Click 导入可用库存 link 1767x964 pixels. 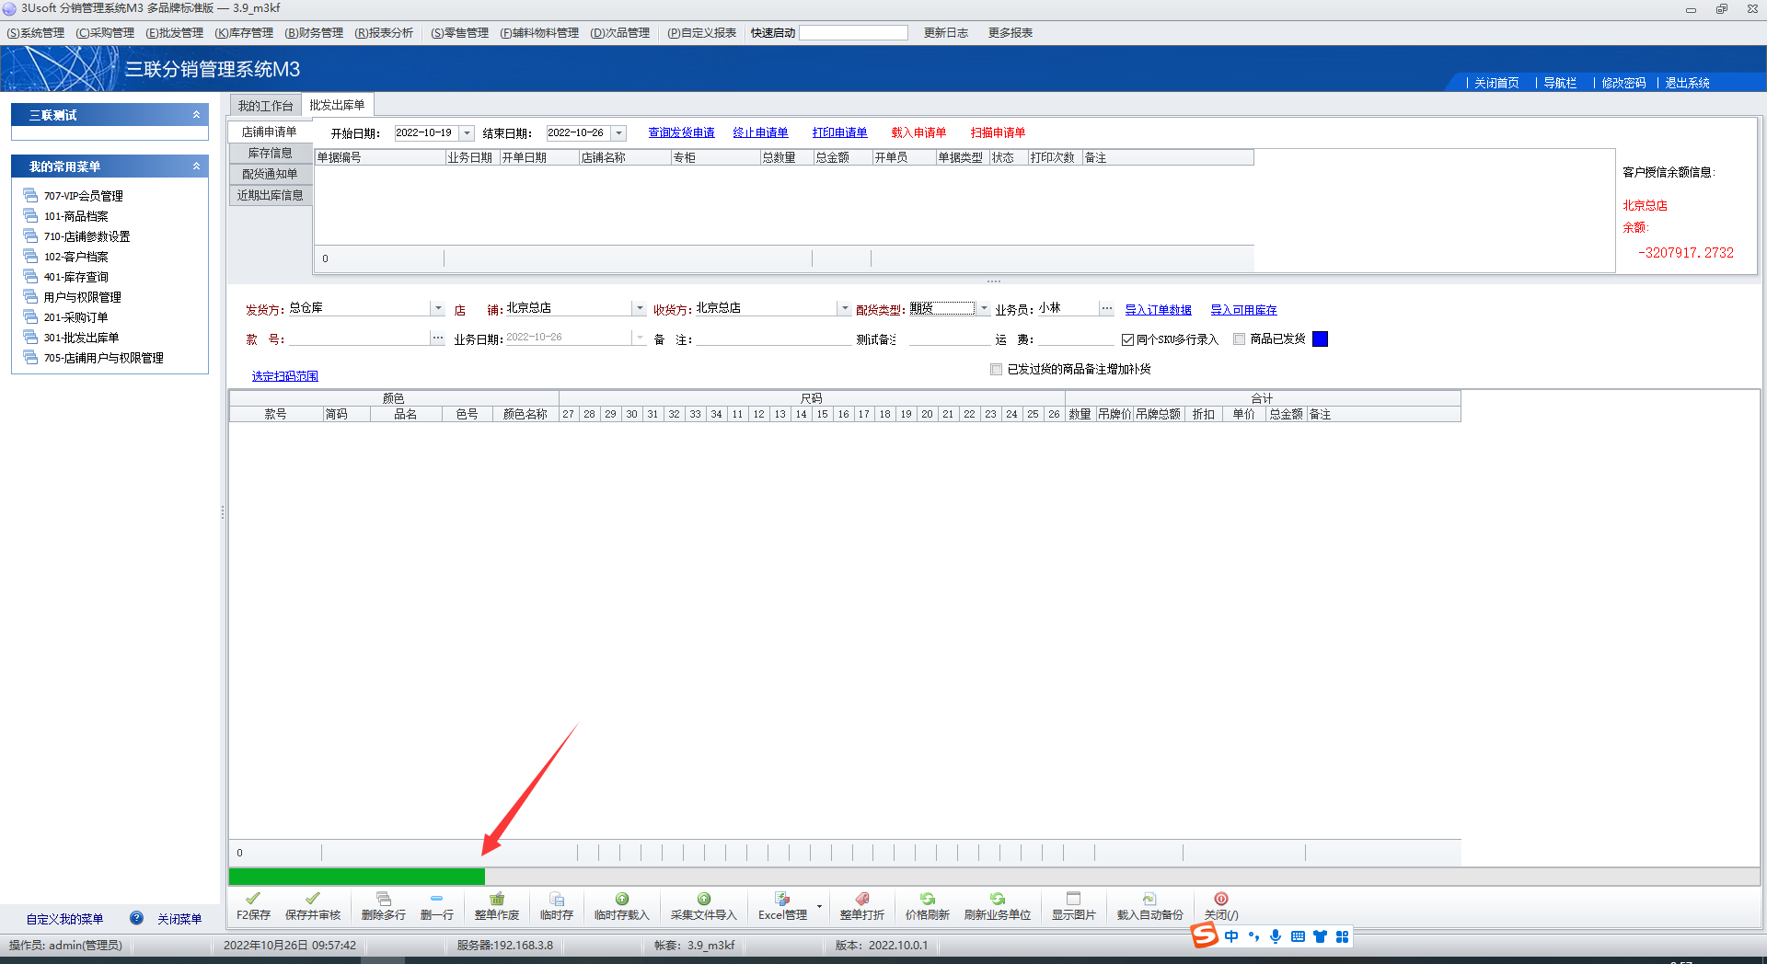point(1243,310)
